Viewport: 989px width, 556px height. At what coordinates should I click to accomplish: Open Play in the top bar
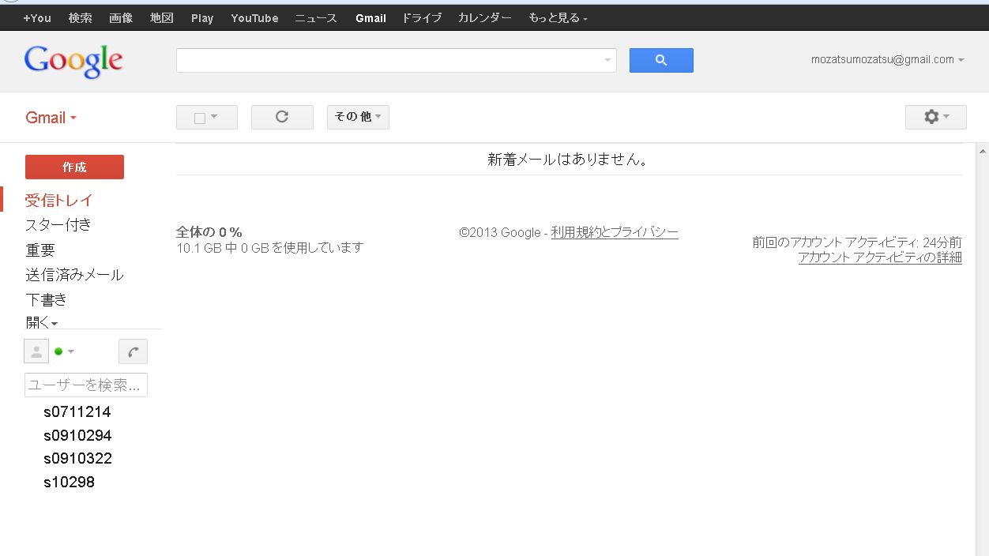point(202,17)
